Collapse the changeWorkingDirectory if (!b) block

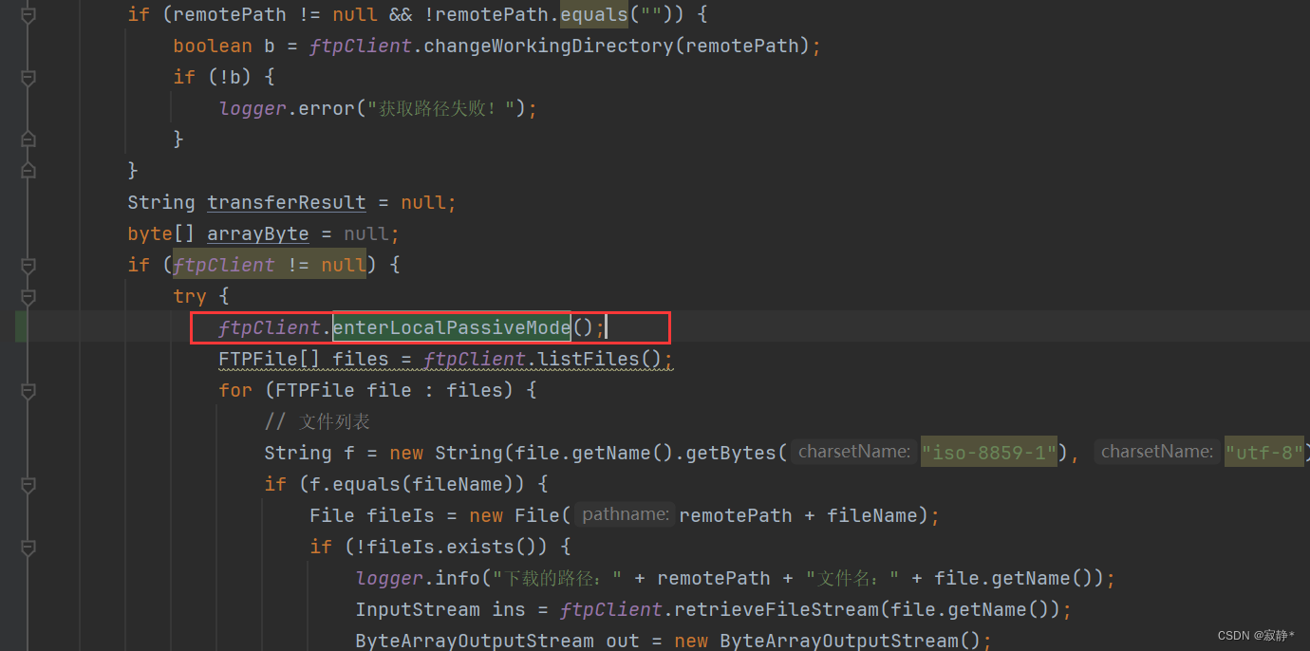(28, 76)
